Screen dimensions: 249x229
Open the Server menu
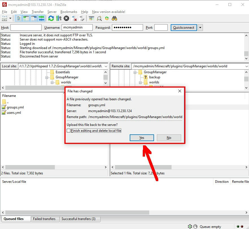coord(52,12)
